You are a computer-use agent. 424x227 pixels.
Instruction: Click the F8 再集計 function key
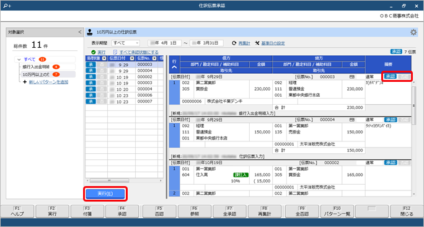[x=265, y=211]
